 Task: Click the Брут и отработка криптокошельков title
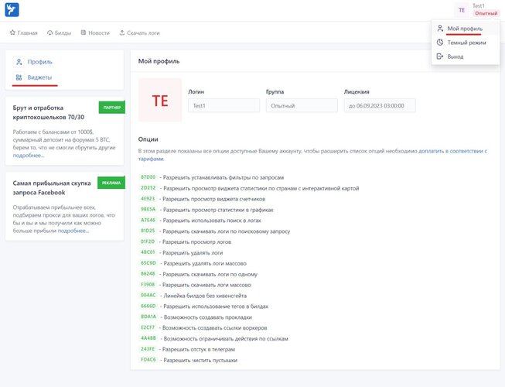tap(49, 112)
